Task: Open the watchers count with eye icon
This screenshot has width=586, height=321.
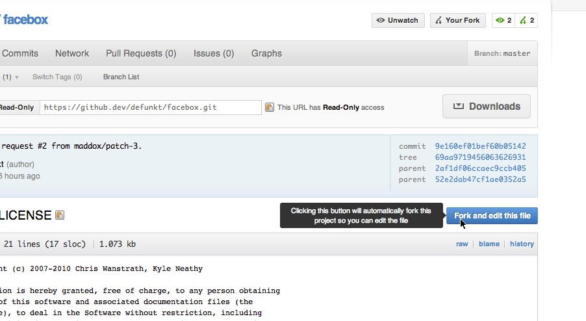Action: click(x=503, y=21)
